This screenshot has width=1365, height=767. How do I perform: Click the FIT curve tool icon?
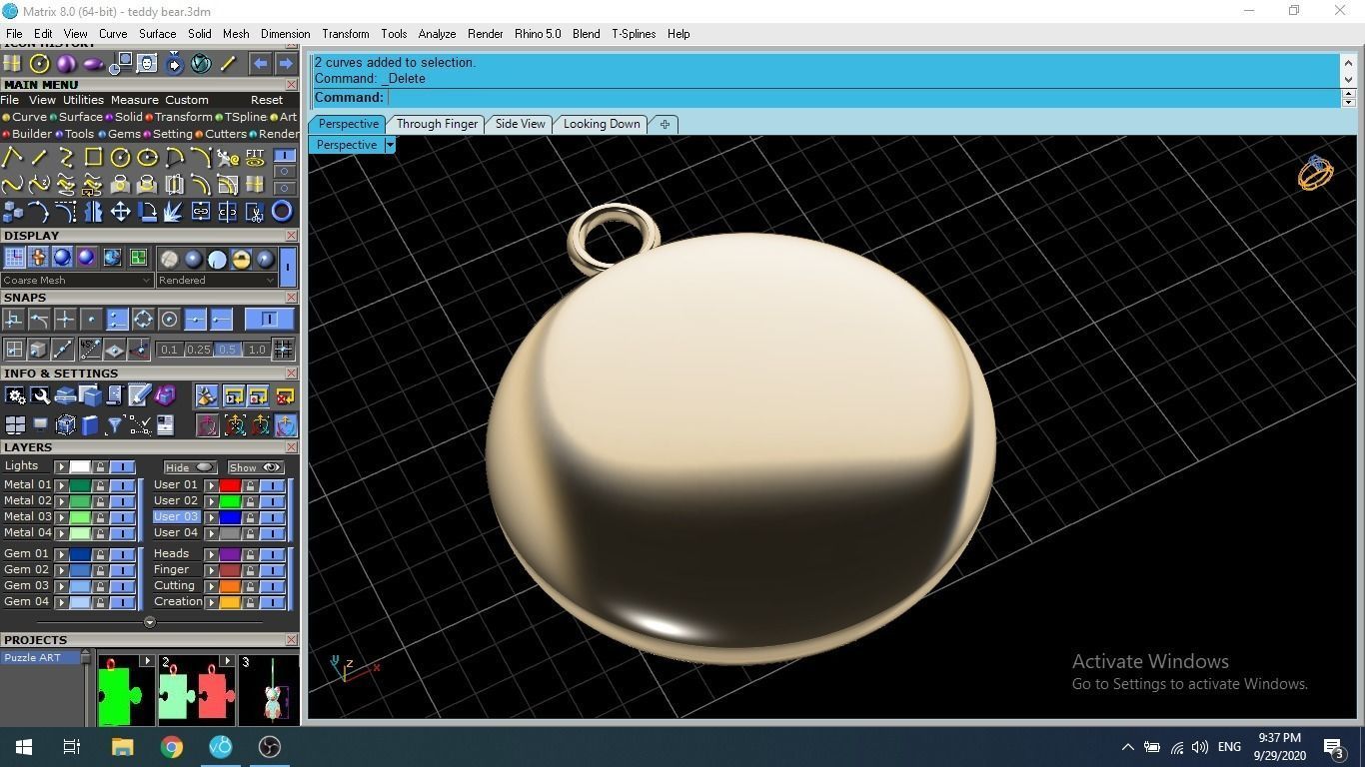(255, 158)
